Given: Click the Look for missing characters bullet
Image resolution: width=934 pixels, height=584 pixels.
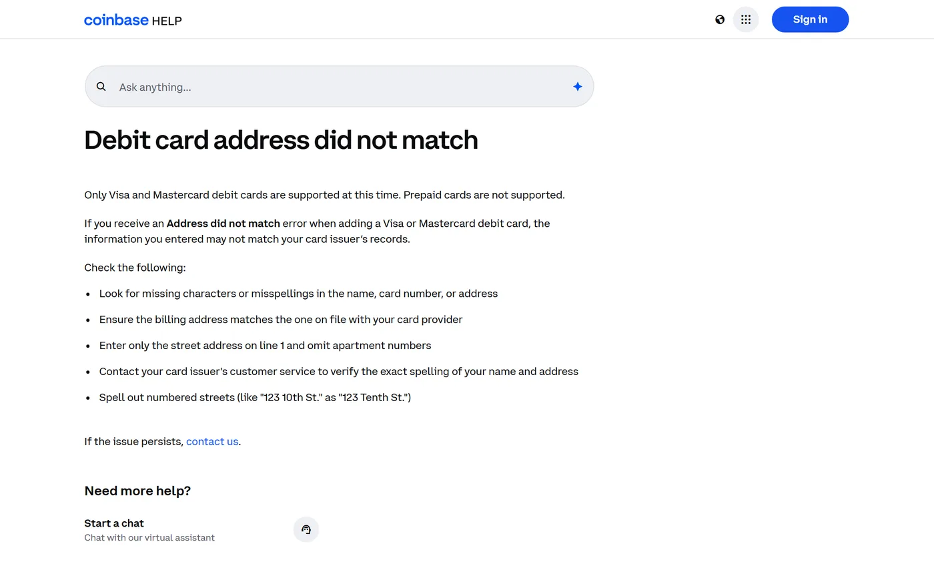Looking at the screenshot, I should [298, 294].
